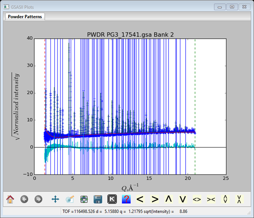Viewport: 254px width, 218px height.
Task: Click the Home reset view icon
Action: click(x=10, y=199)
